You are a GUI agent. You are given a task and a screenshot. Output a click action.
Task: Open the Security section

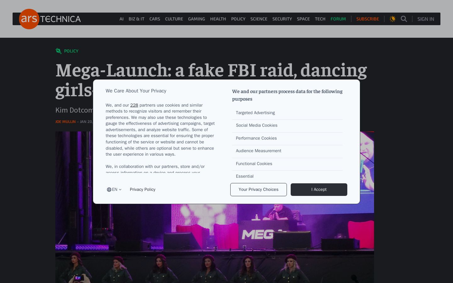(282, 19)
